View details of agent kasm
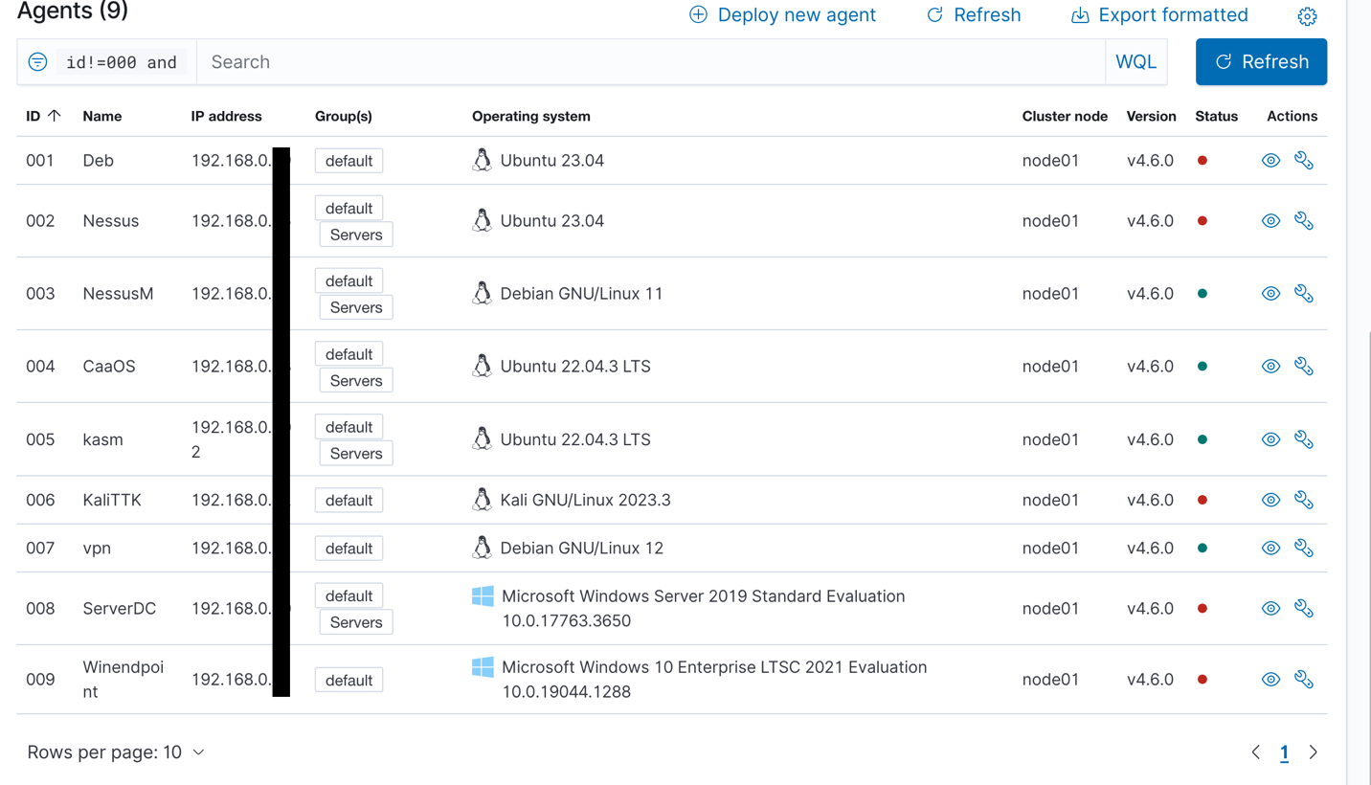The height and width of the screenshot is (785, 1371). 1270,439
